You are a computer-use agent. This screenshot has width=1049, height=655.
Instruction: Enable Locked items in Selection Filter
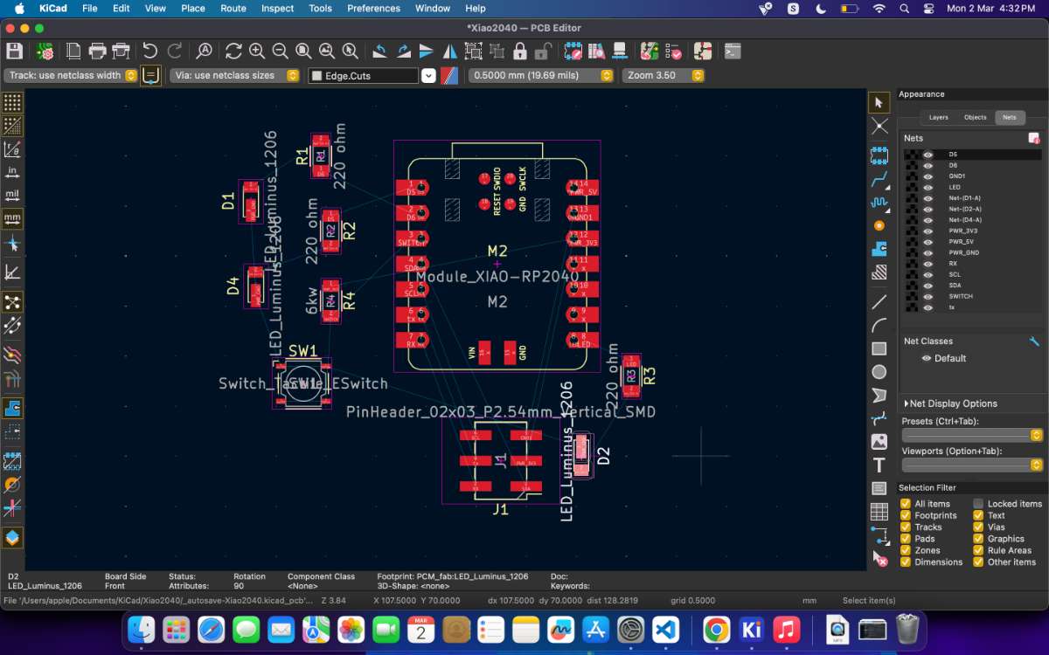979,504
